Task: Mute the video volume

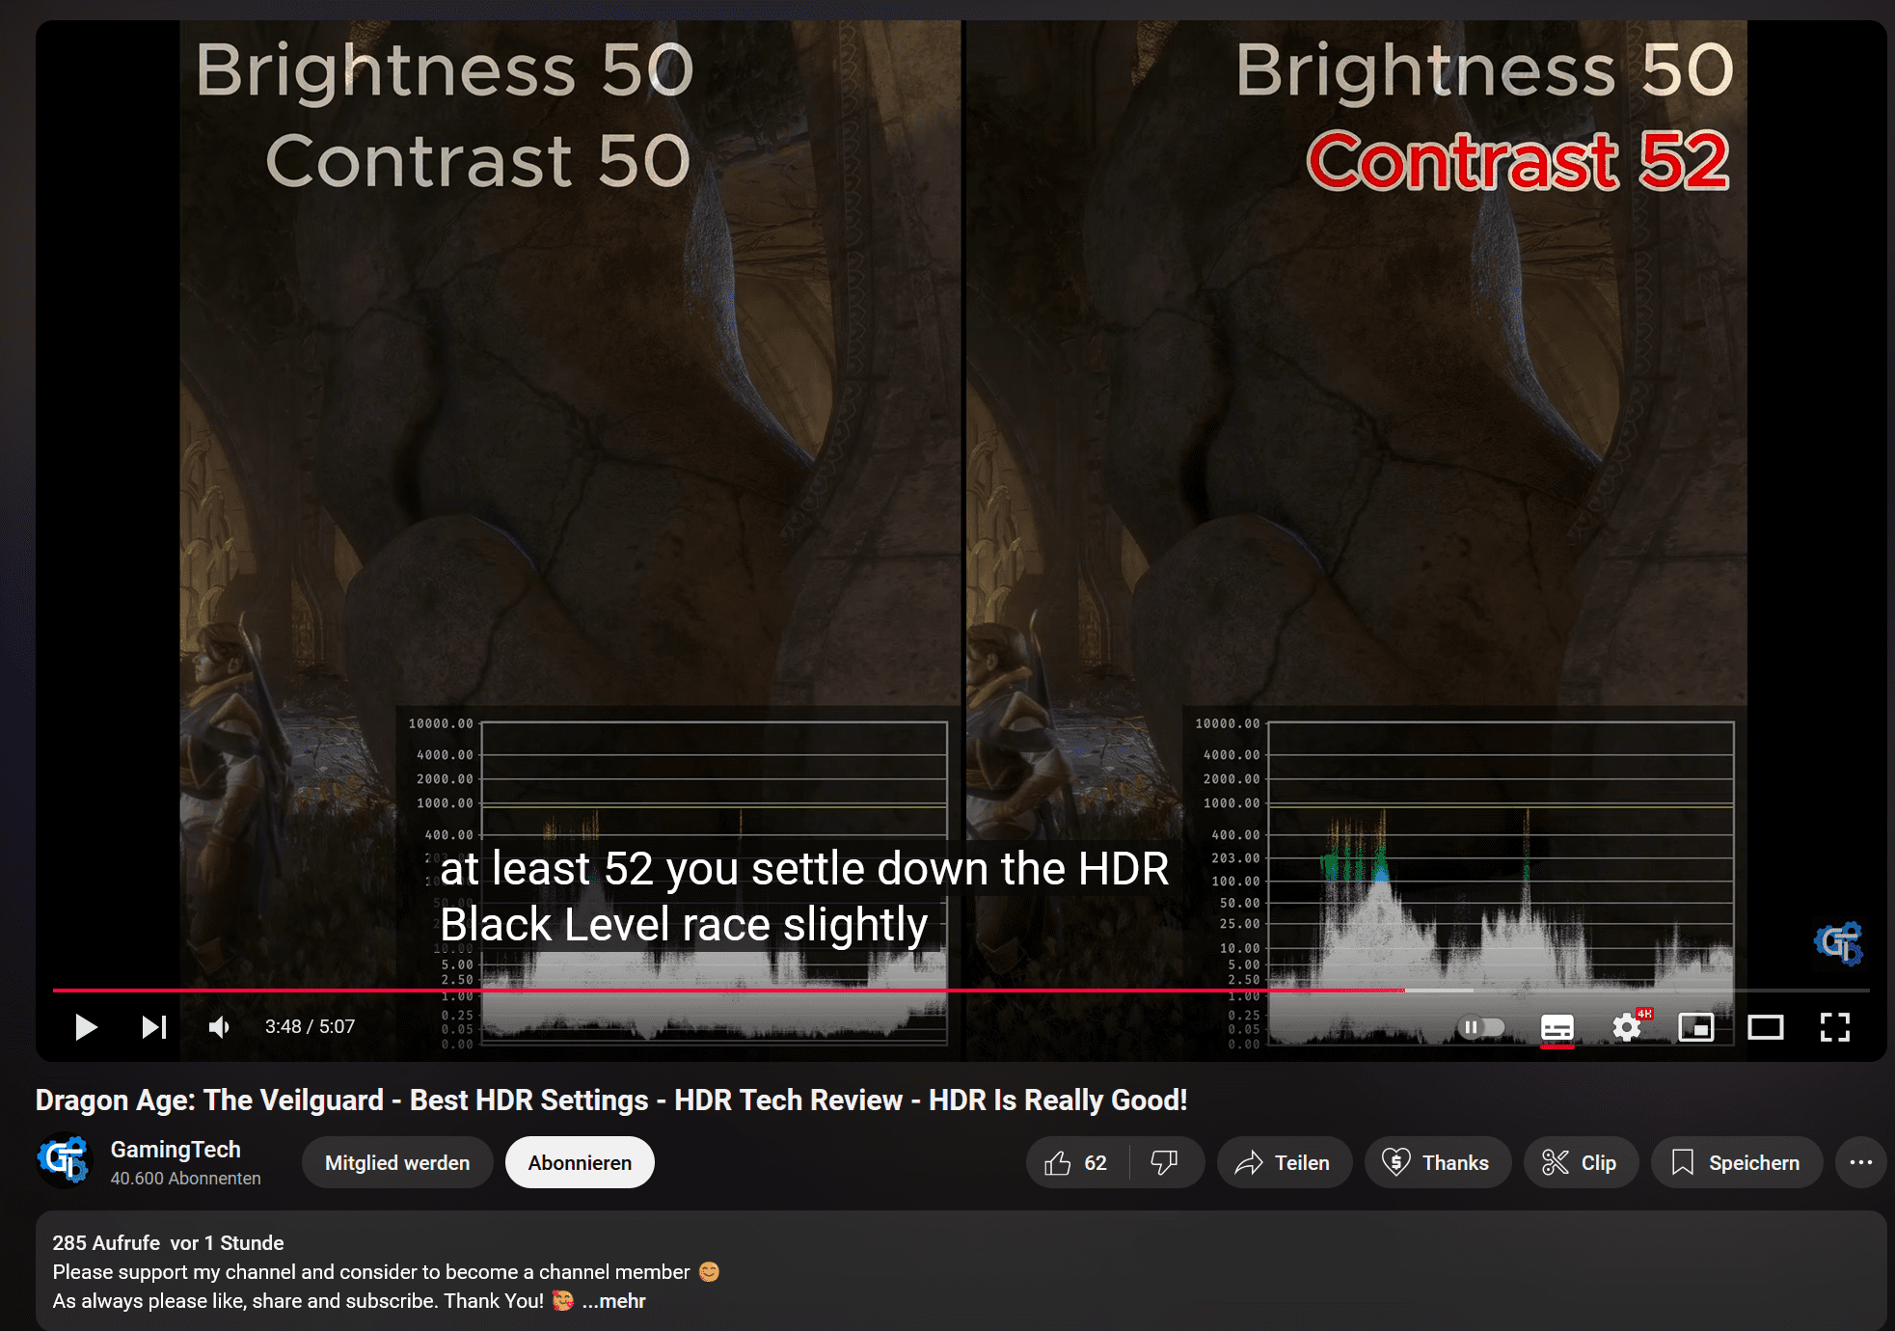Action: point(220,1027)
